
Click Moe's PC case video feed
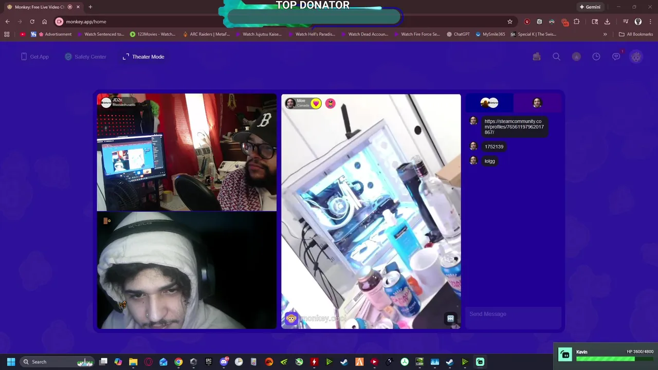[x=371, y=211]
